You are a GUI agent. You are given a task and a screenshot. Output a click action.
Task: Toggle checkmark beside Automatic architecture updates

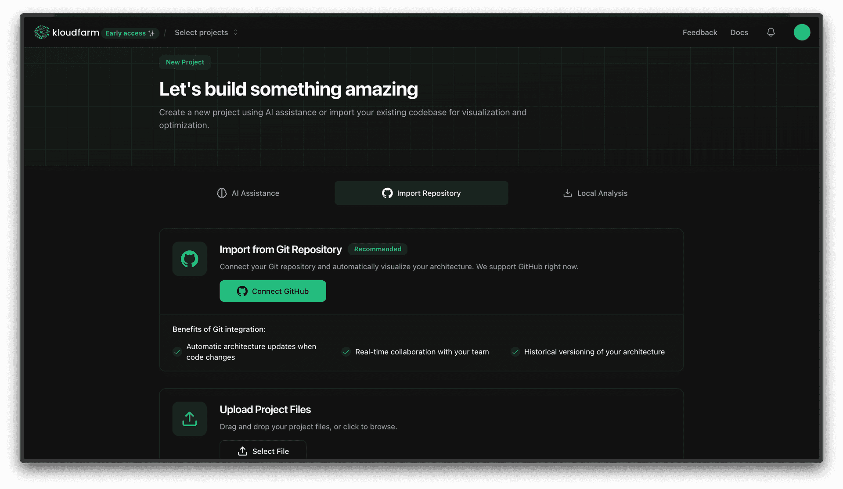[177, 352]
